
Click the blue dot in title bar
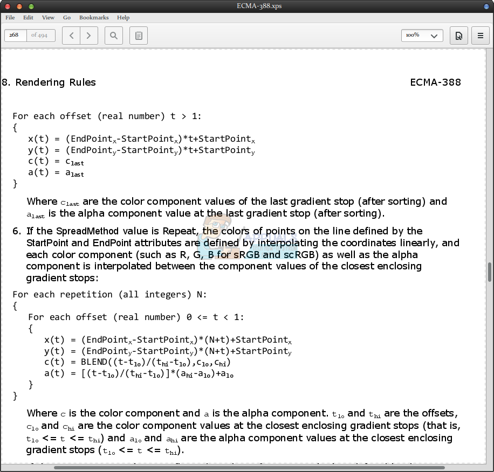(486, 6)
